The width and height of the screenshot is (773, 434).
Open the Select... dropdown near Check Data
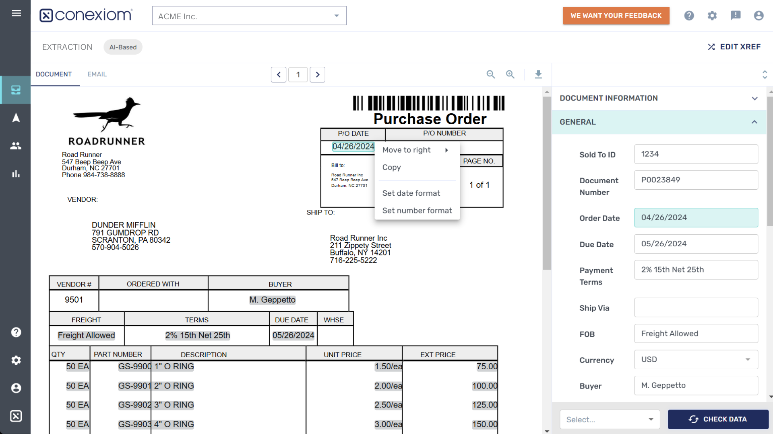point(610,420)
